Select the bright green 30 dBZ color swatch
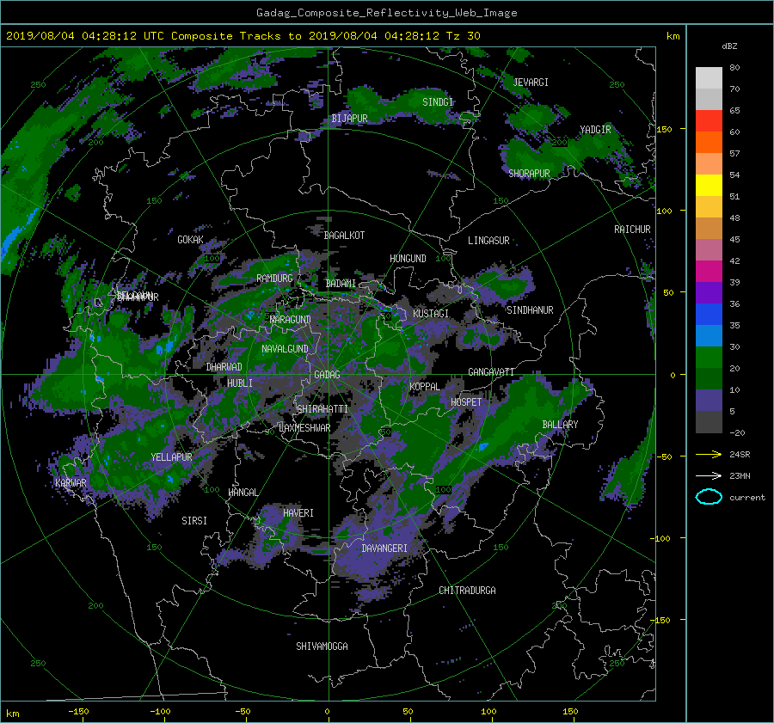This screenshot has width=774, height=723. (709, 357)
